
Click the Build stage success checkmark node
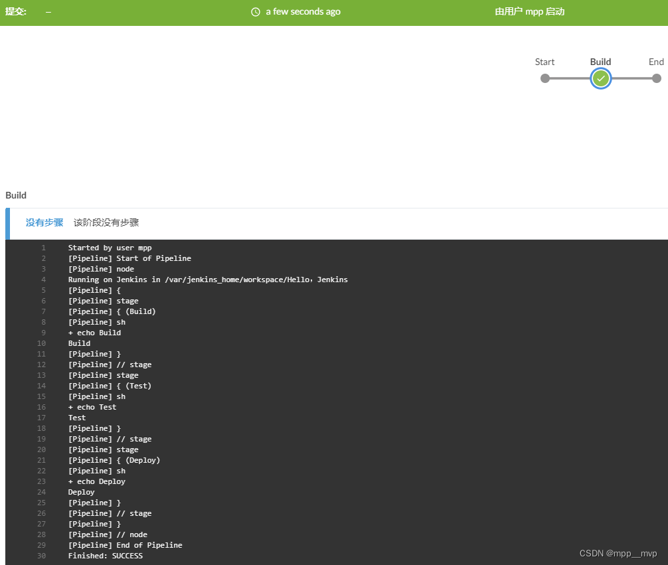click(x=601, y=78)
